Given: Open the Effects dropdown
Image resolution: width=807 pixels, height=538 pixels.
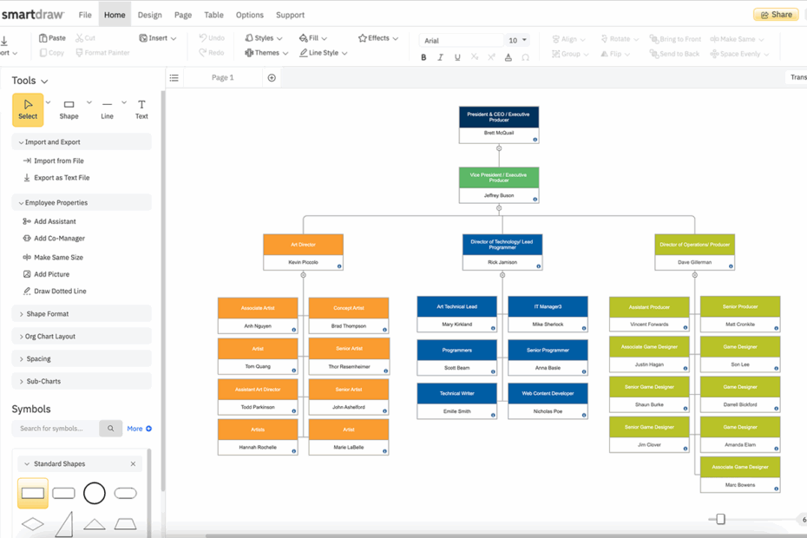Looking at the screenshot, I should point(378,38).
